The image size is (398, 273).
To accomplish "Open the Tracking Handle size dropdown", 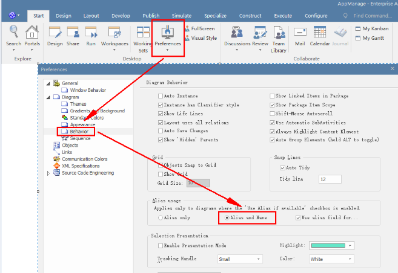I will click(x=240, y=259).
